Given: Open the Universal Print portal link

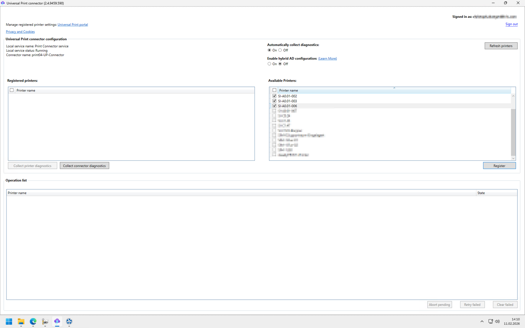Looking at the screenshot, I should click(x=73, y=25).
